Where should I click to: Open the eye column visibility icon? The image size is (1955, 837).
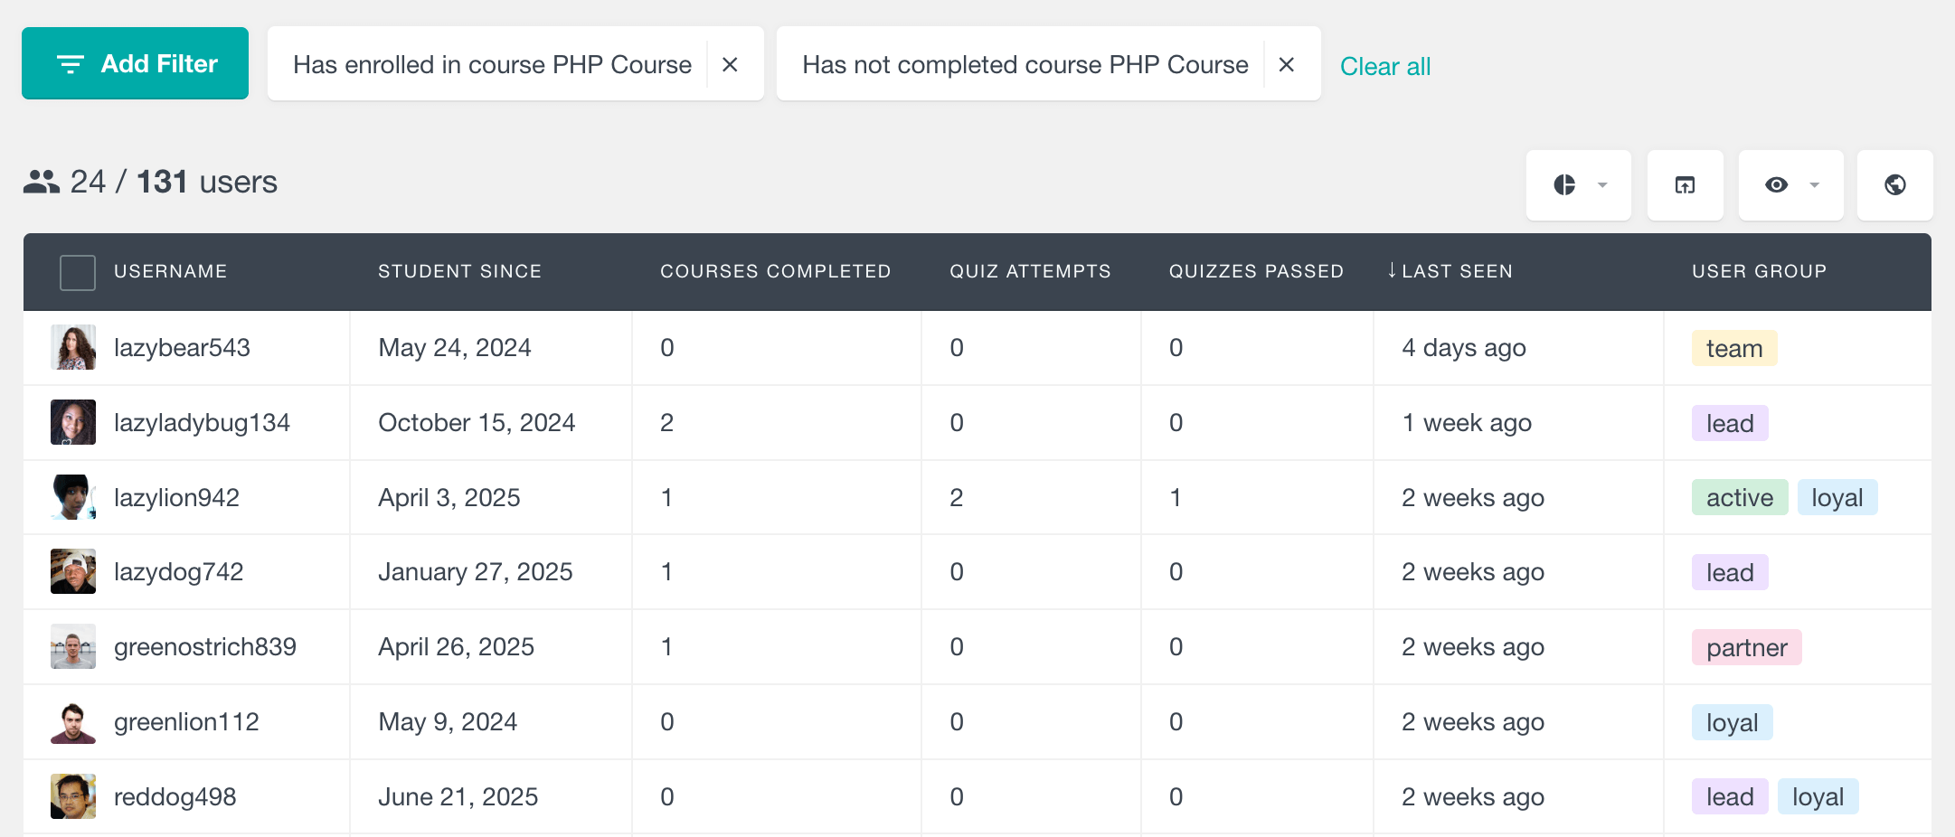pyautogui.click(x=1775, y=184)
